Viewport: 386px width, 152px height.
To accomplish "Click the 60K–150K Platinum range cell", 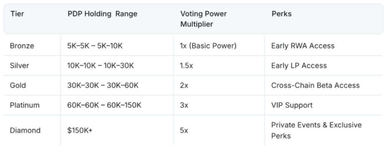I will tap(104, 105).
